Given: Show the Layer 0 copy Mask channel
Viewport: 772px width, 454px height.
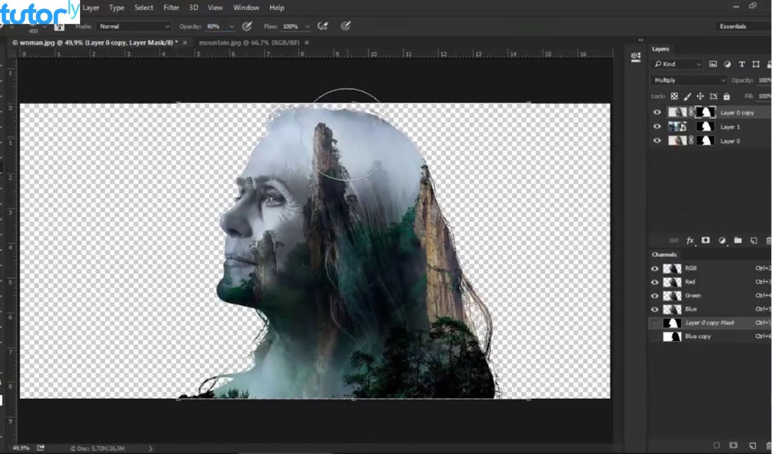Looking at the screenshot, I should coord(654,323).
